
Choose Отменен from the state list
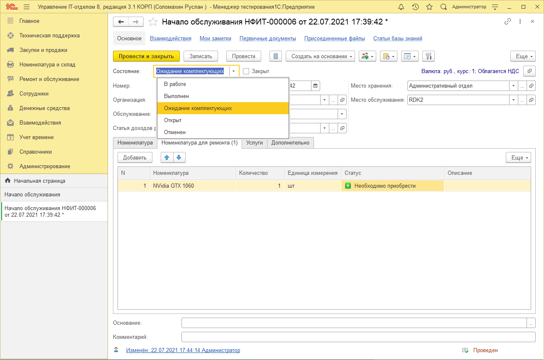[175, 132]
